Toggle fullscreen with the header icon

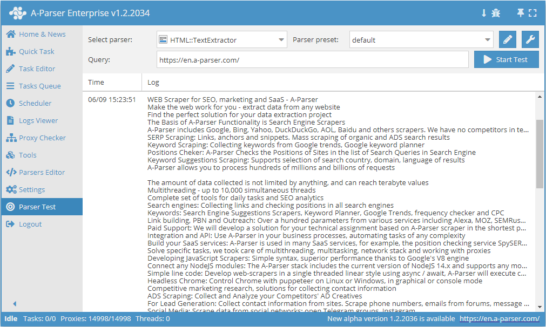pyautogui.click(x=533, y=13)
